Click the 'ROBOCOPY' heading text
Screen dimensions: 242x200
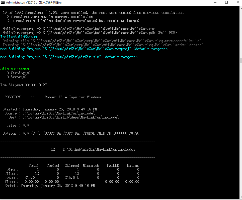pos(13,97)
